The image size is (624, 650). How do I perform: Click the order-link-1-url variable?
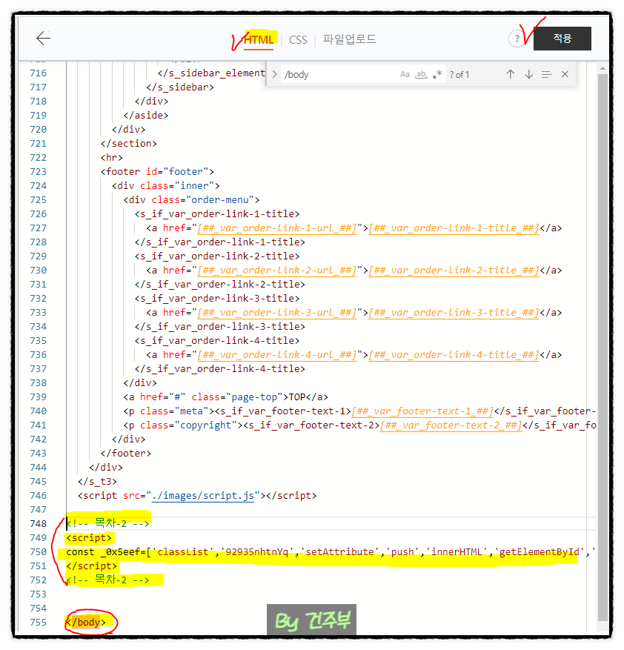click(277, 228)
